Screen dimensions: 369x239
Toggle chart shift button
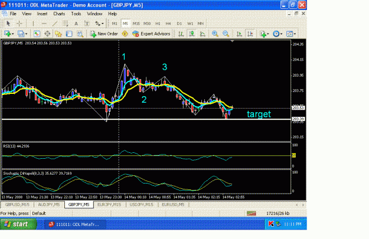tap(250, 34)
